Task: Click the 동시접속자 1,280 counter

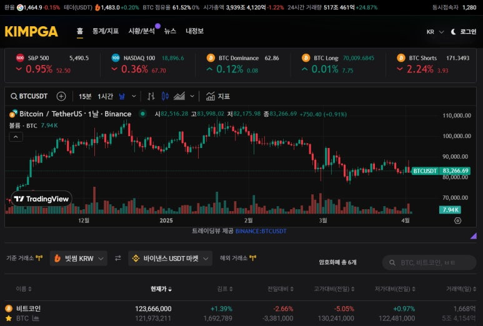Action: pyautogui.click(x=454, y=7)
